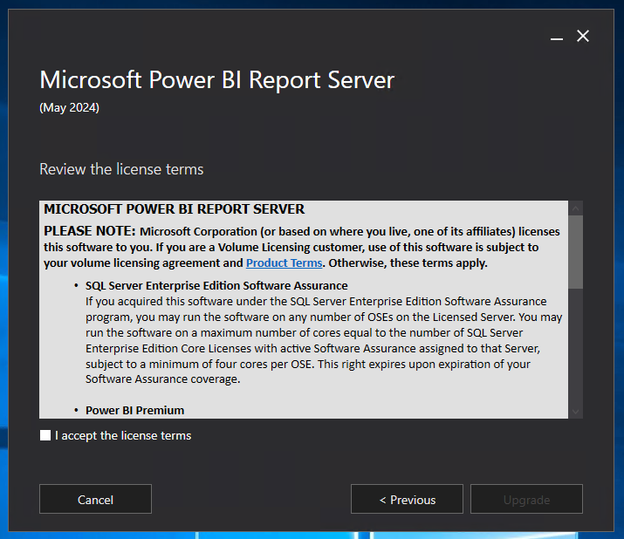Viewport: 624px width, 539px height.
Task: Click the license scrollbar down arrow
Action: 575,412
